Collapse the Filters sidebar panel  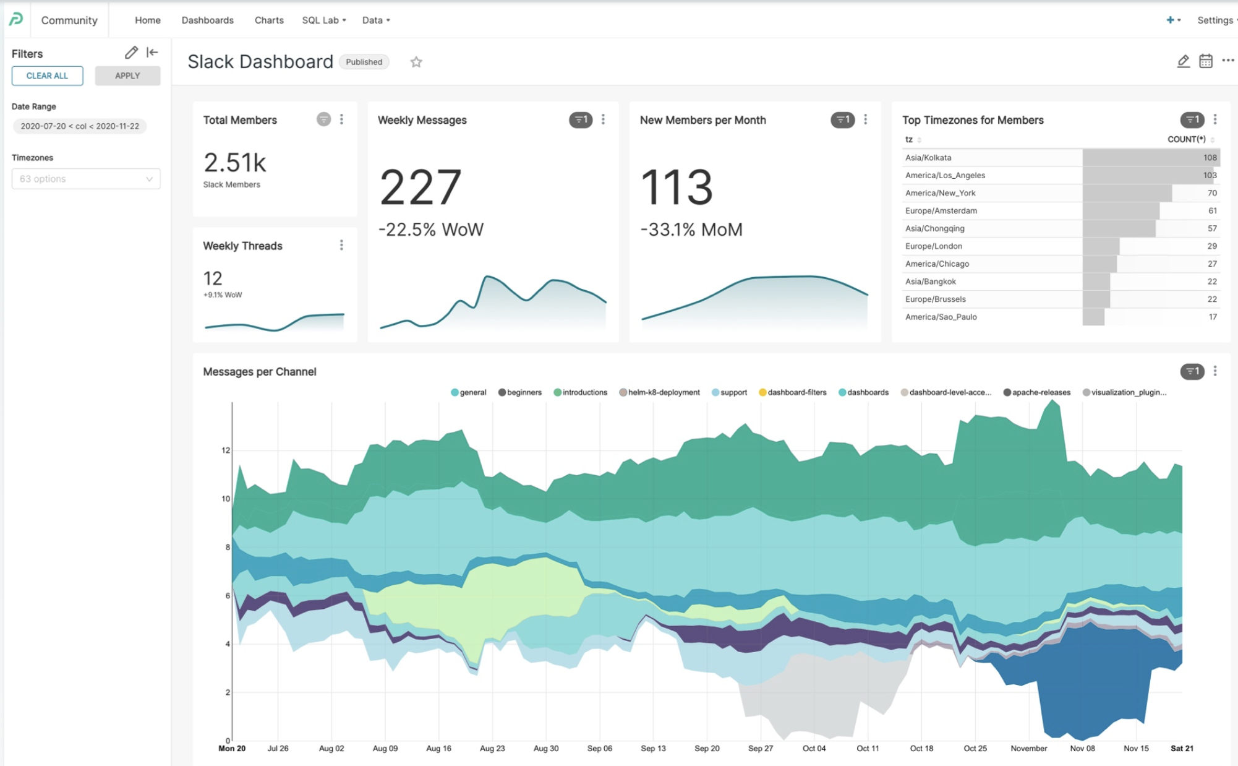pyautogui.click(x=152, y=53)
